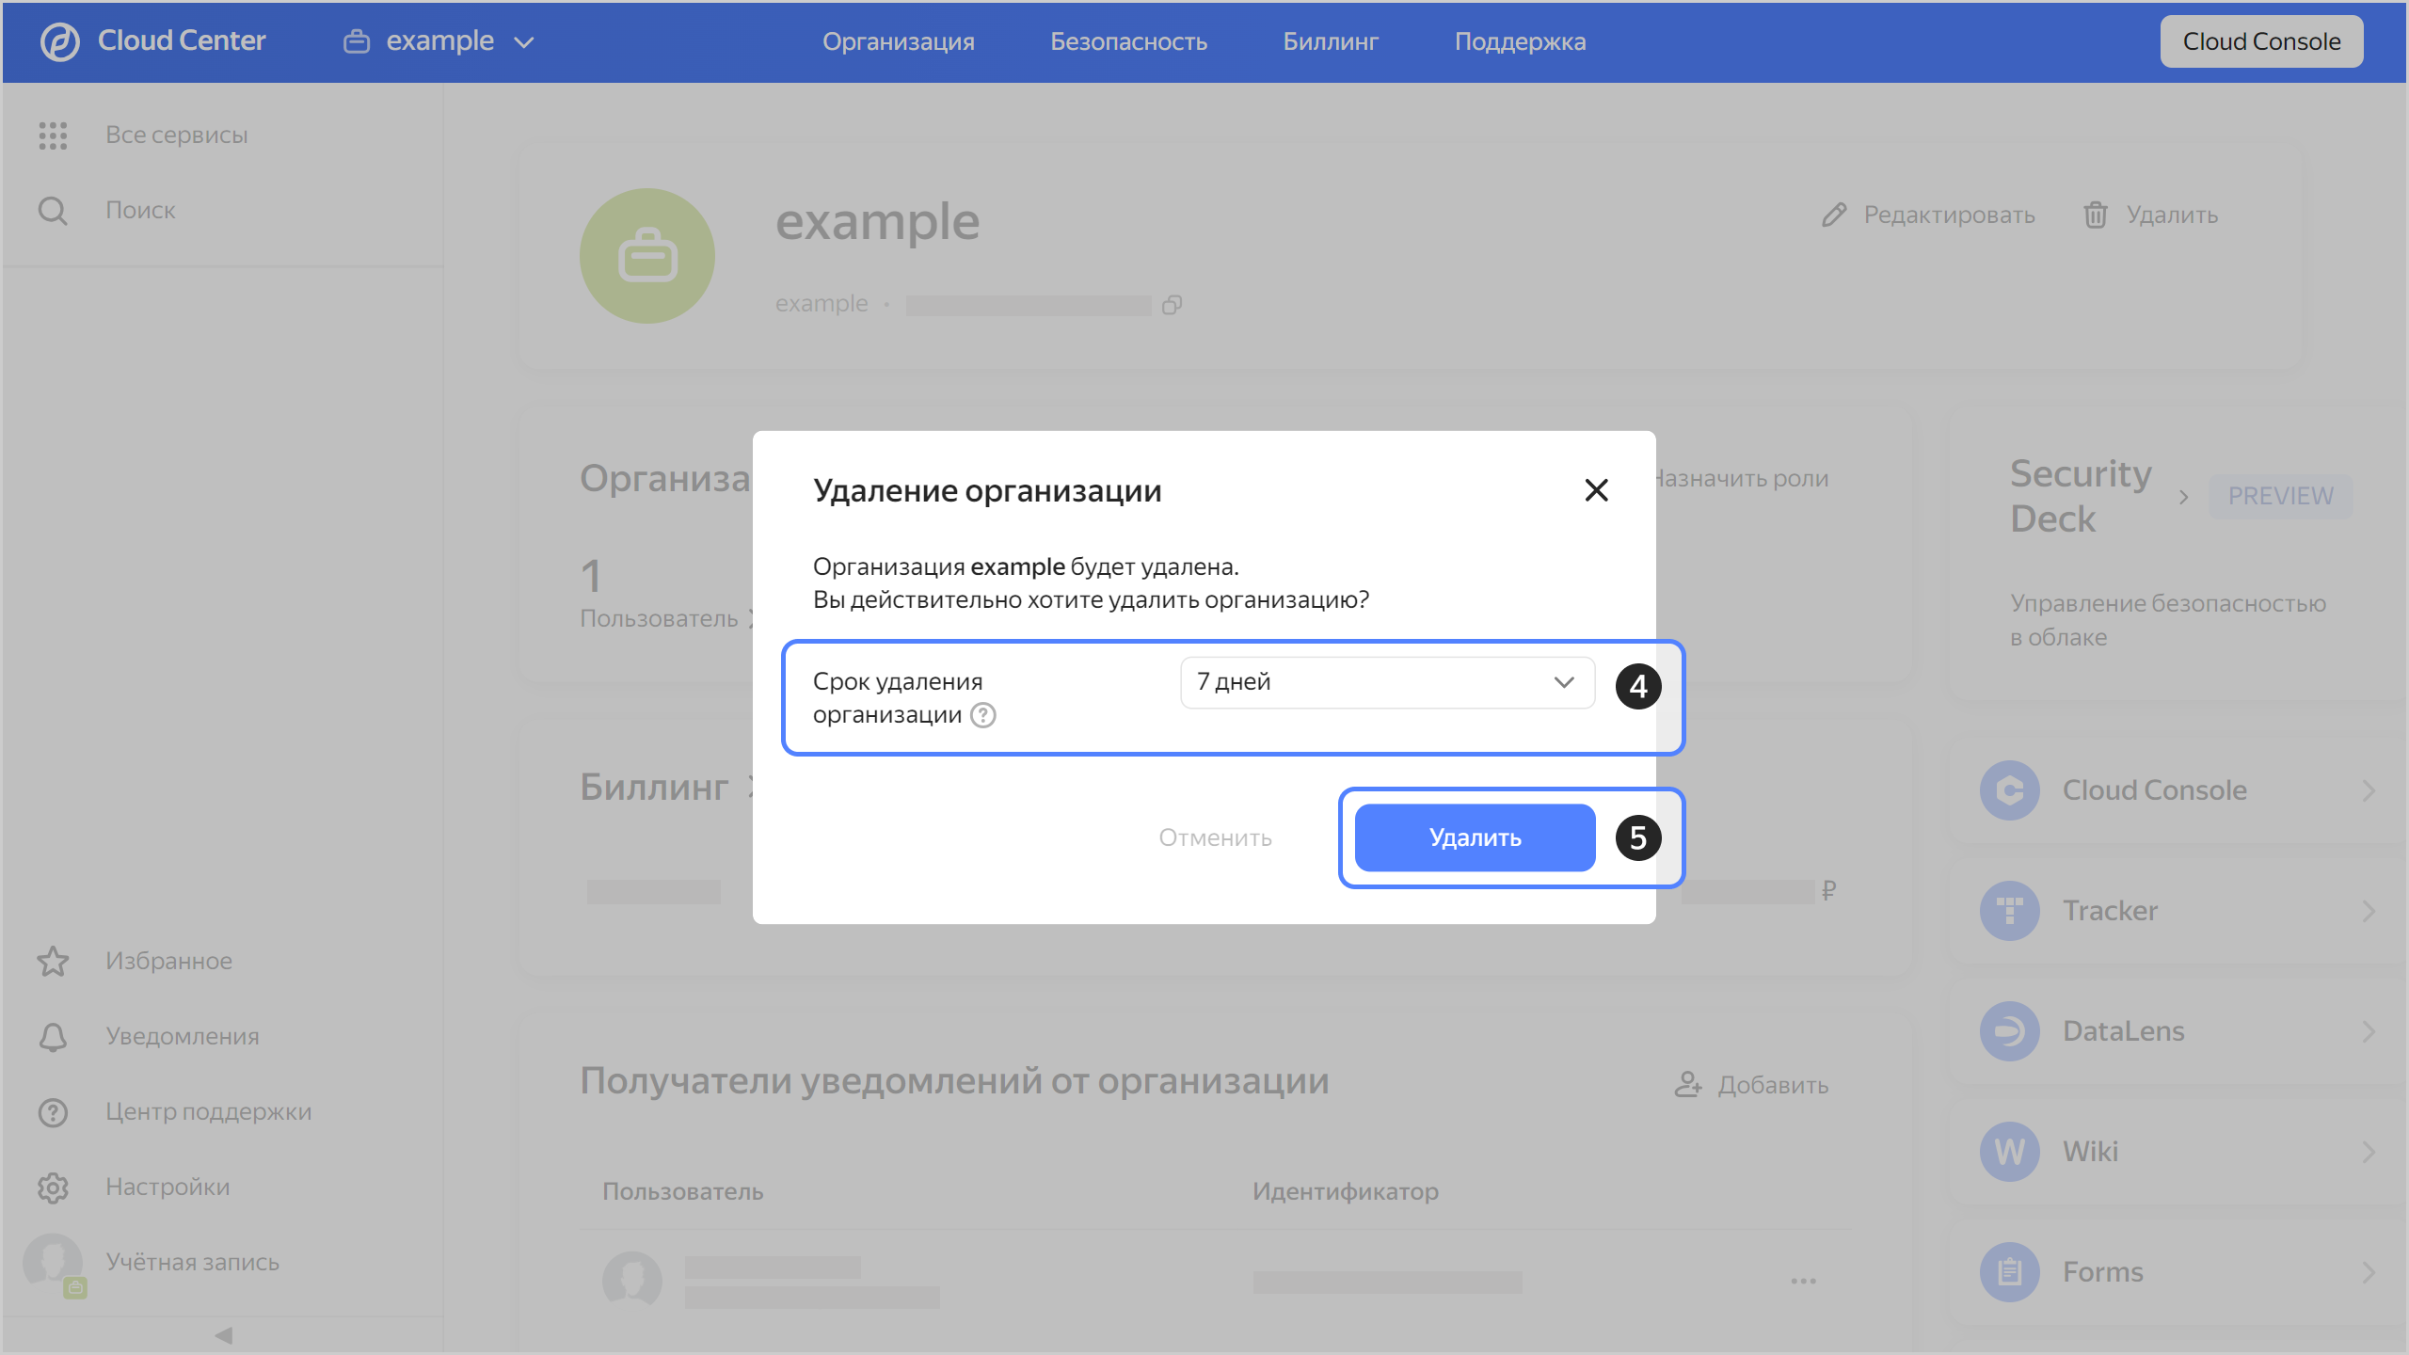The image size is (2409, 1355).
Task: Close the deletion dialog with the X
Action: click(x=1597, y=490)
